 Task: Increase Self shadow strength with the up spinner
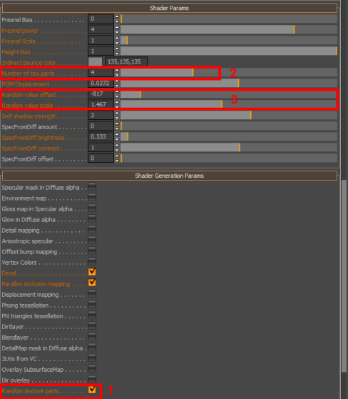click(x=117, y=113)
